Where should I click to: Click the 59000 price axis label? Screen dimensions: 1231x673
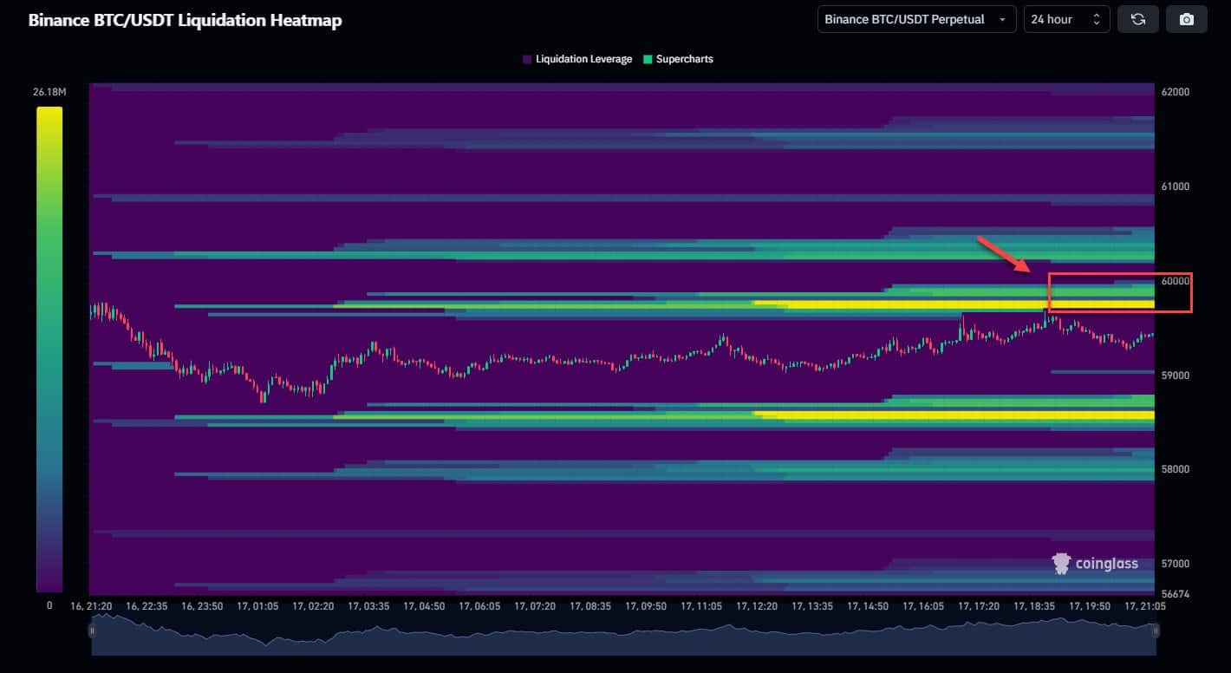click(x=1176, y=376)
